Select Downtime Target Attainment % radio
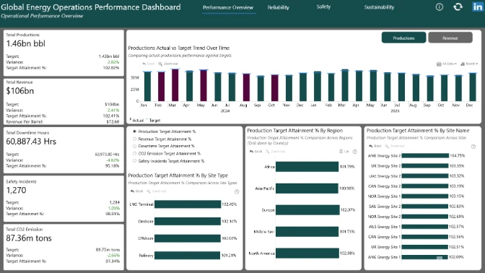485x273 pixels. point(134,146)
